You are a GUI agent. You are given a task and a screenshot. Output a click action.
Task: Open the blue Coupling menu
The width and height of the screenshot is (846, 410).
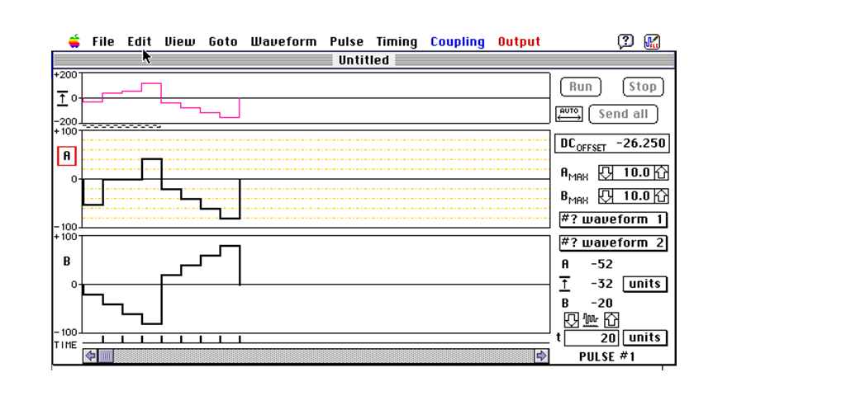tap(458, 41)
